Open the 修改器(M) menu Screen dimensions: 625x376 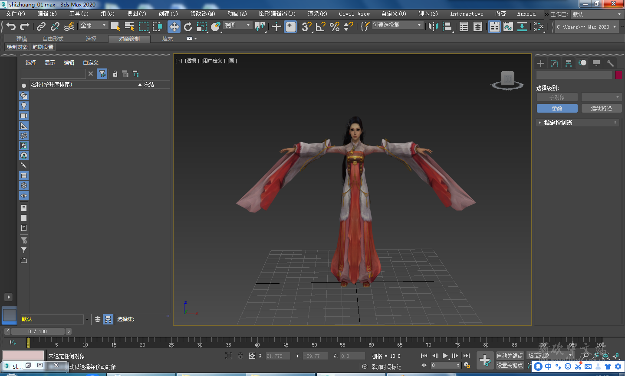pyautogui.click(x=203, y=13)
